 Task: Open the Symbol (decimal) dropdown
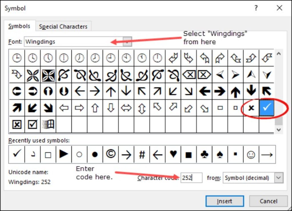(278, 178)
